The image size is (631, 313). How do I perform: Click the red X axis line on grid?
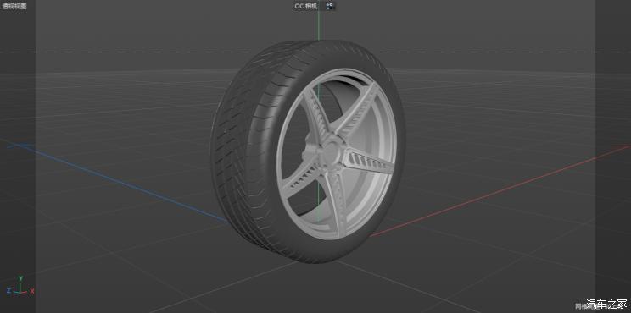pos(499,191)
